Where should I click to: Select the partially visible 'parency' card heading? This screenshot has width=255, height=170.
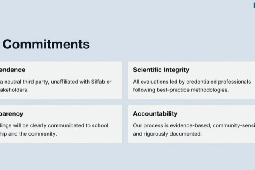click(11, 114)
